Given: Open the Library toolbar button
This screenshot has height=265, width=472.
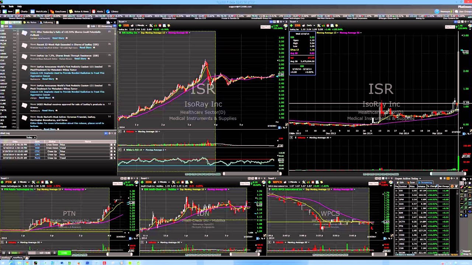Looking at the screenshot, I should coord(112,11).
